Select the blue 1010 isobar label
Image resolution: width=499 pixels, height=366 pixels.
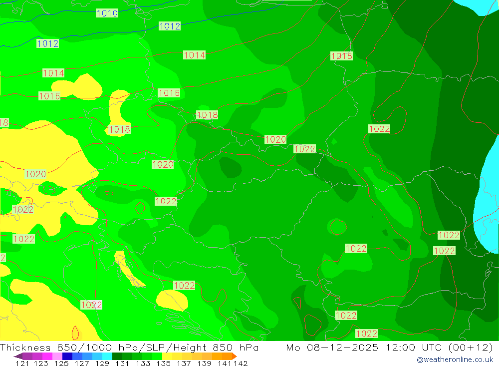tap(107, 13)
